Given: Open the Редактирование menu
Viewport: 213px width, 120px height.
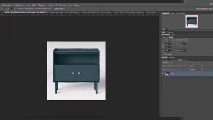Looking at the screenshot, I should click(x=8, y=5).
